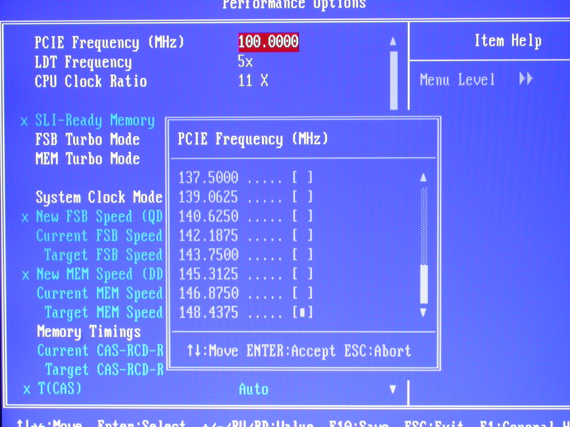Viewport: 570px width, 427px height.
Task: Click the disabled SLI-Ready Memory item
Action: [x=95, y=121]
